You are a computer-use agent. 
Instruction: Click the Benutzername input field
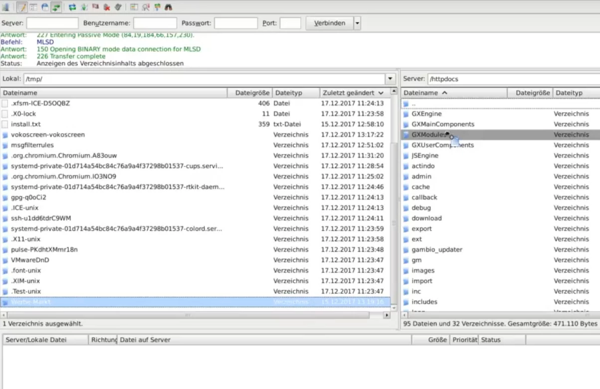point(155,23)
